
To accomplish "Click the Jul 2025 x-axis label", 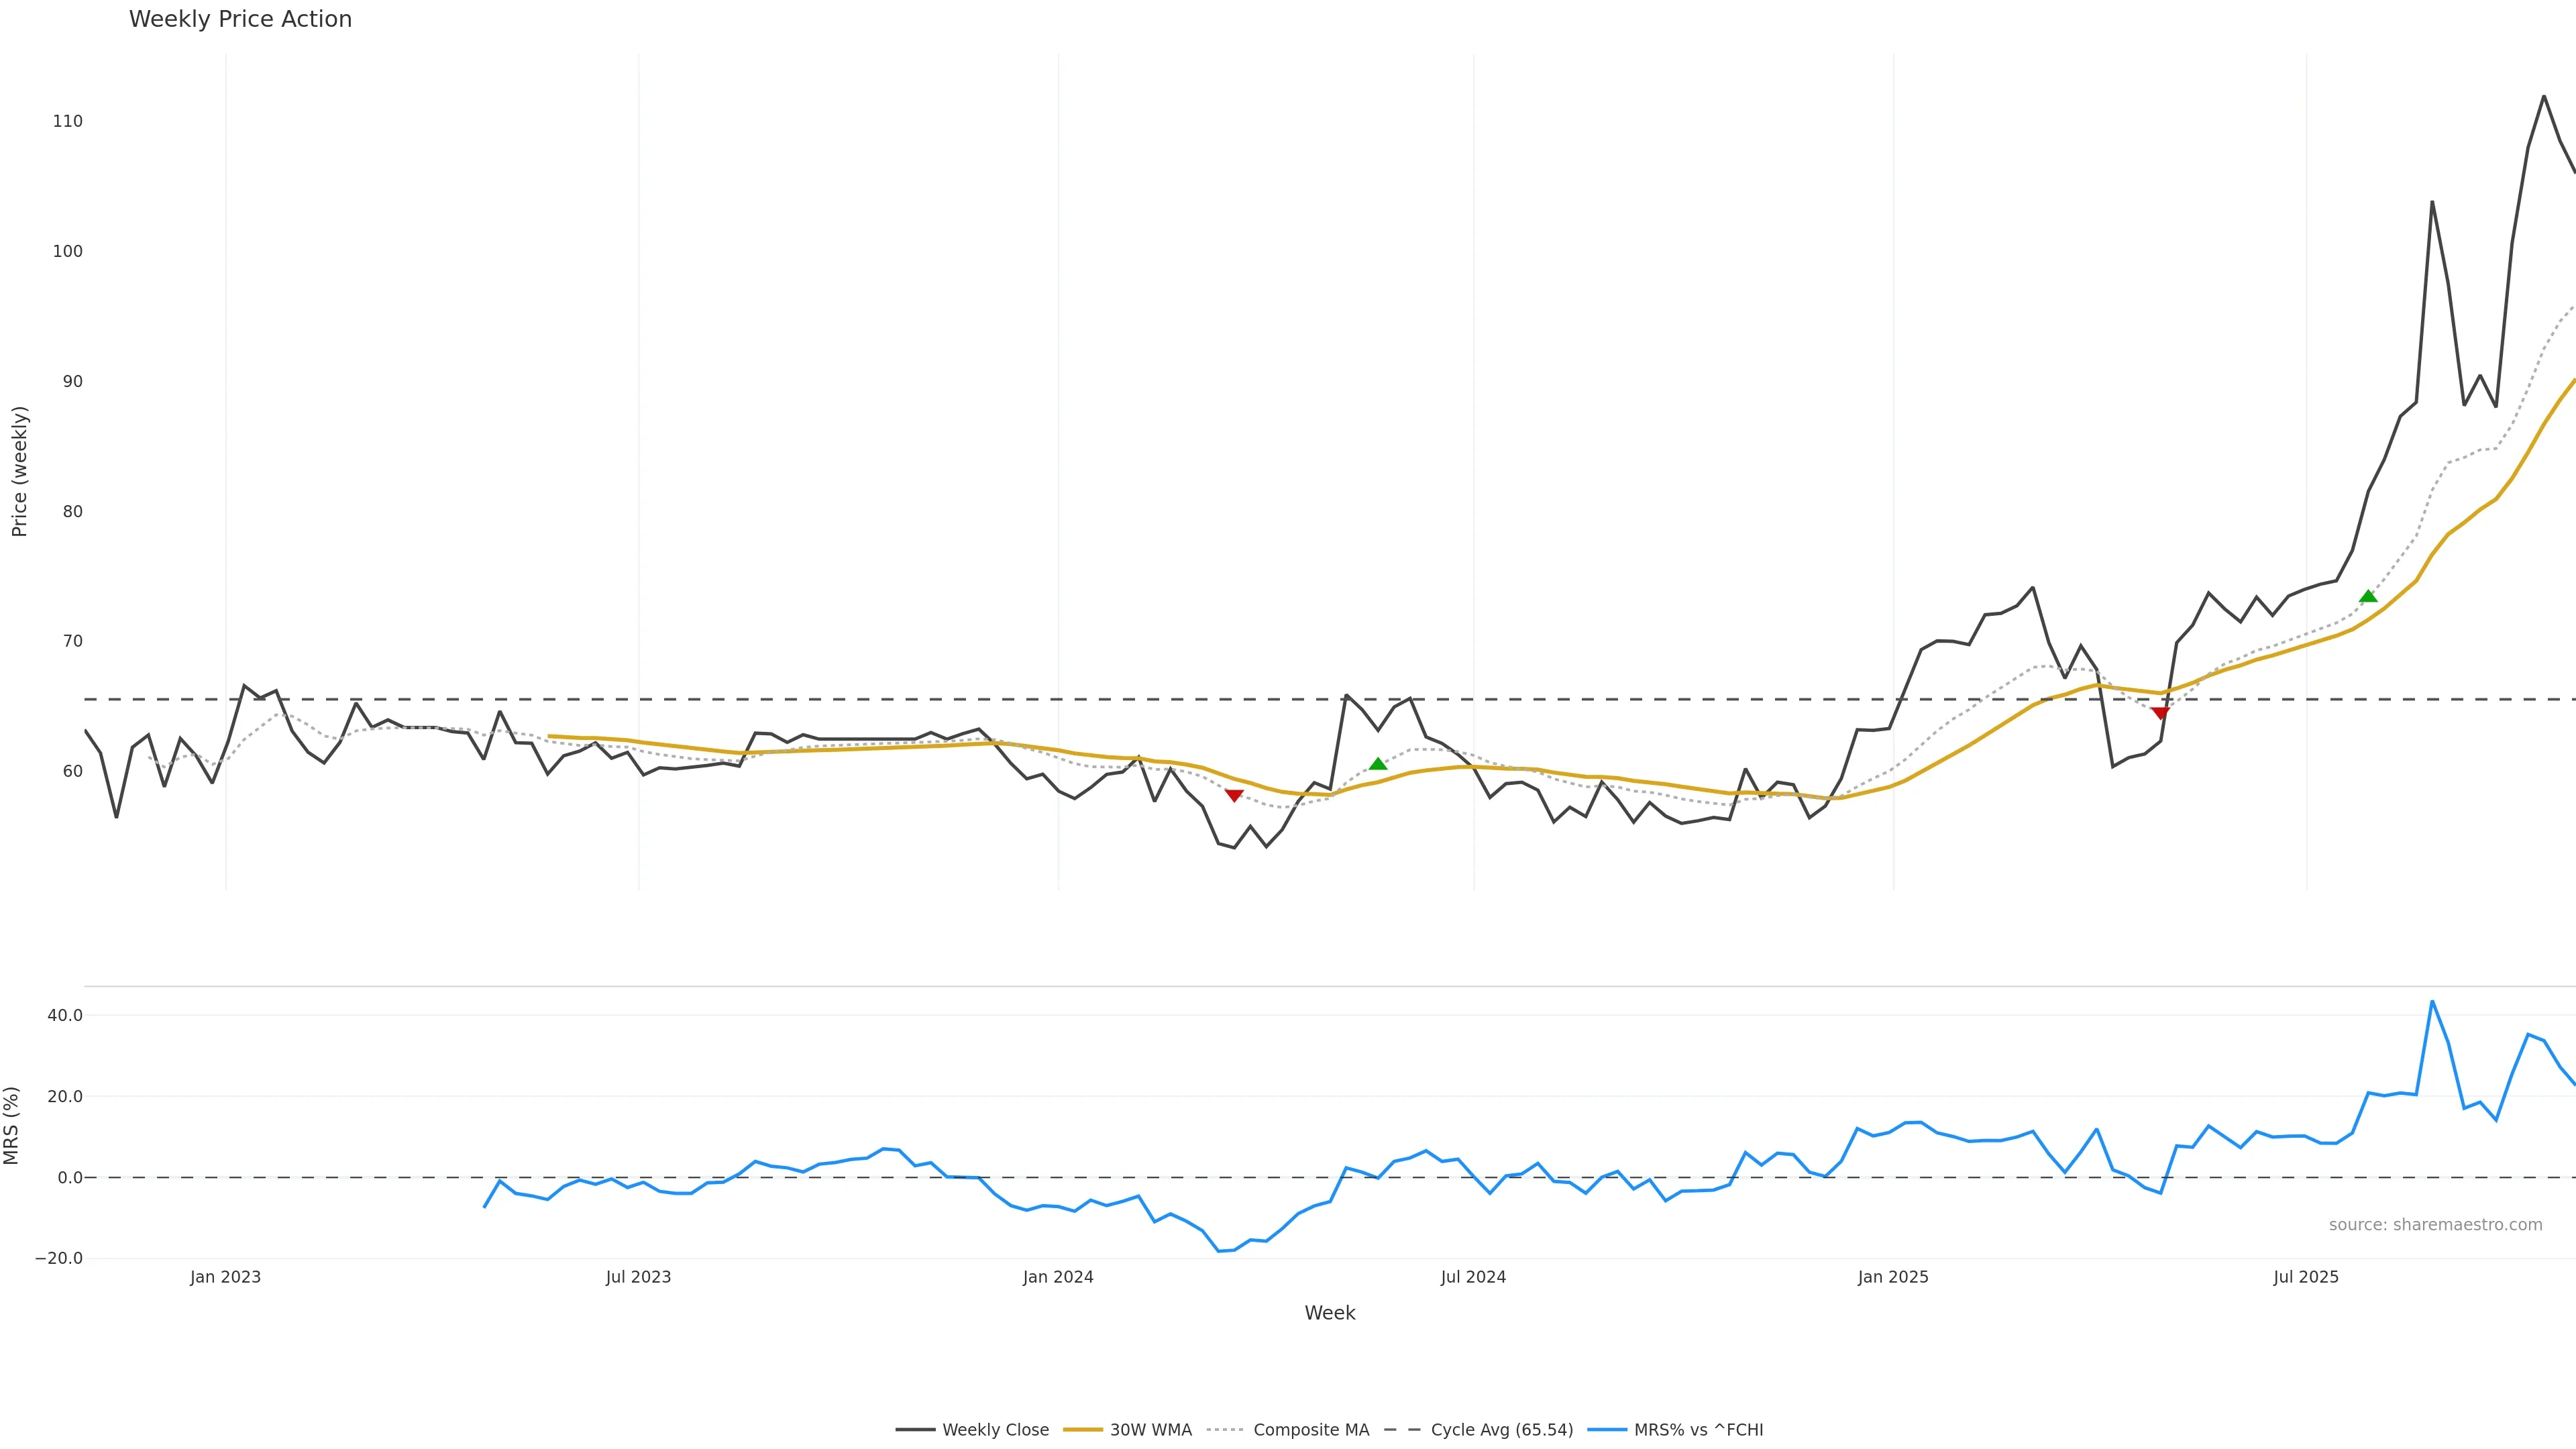I will tap(2306, 1277).
